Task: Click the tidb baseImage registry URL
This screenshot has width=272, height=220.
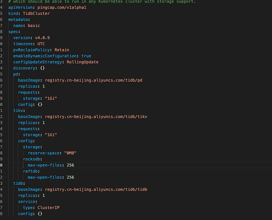Action: coord(96,190)
